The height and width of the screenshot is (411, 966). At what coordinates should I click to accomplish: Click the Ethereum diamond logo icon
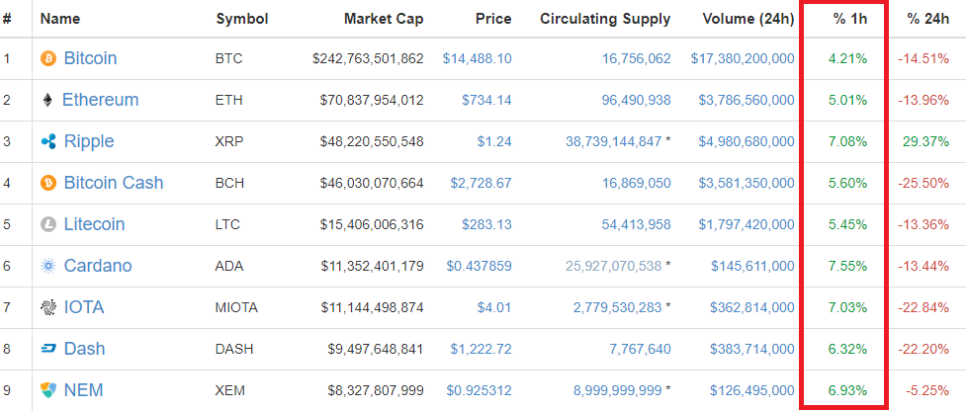[x=47, y=101]
